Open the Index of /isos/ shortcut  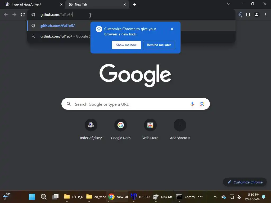(x=91, y=130)
